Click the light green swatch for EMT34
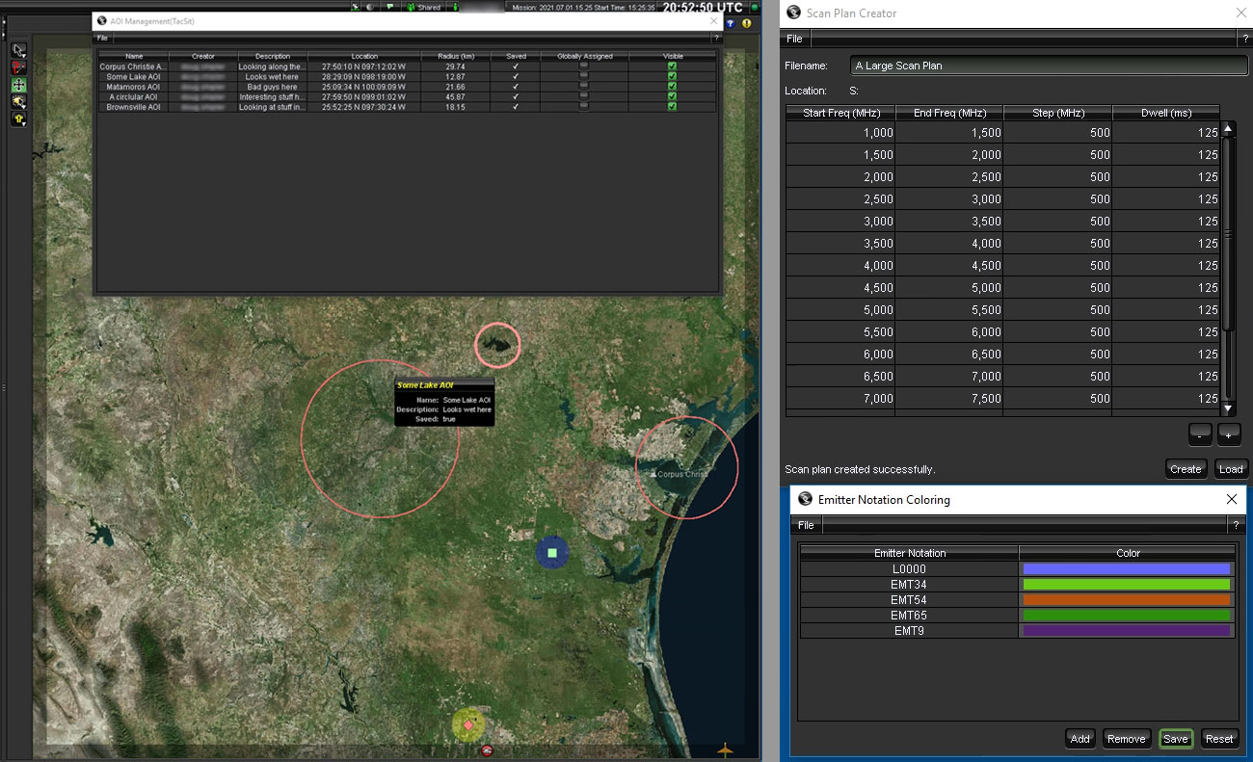The height and width of the screenshot is (762, 1253). point(1127,585)
